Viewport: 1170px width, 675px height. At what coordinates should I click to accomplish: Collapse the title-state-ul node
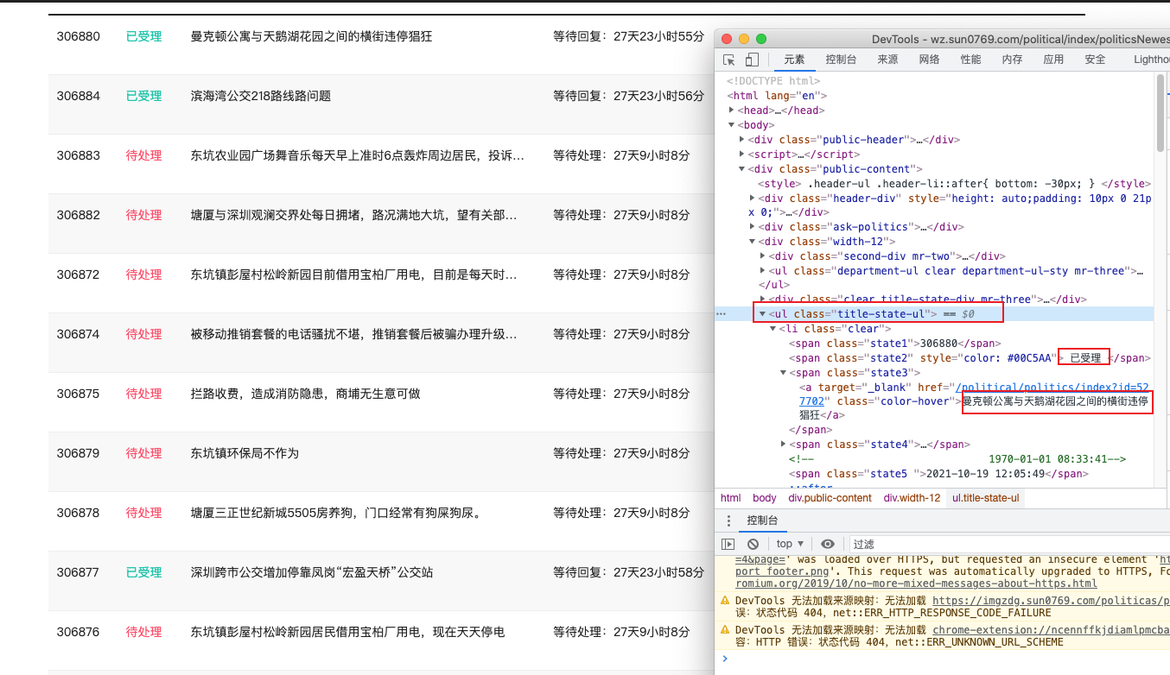763,314
